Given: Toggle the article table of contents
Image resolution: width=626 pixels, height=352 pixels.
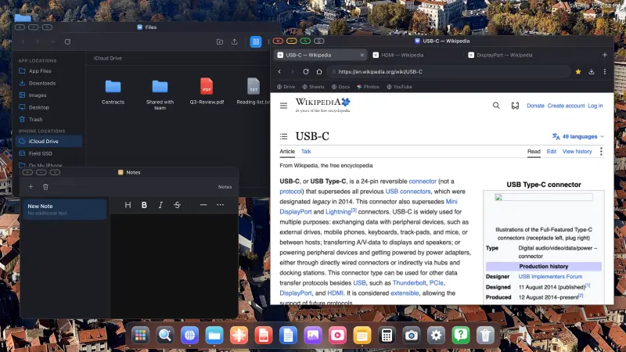Looking at the screenshot, I should click(283, 136).
